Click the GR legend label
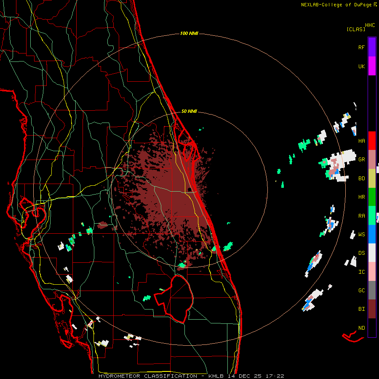Image resolution: width=379 pixels, height=379 pixels. 361,160
